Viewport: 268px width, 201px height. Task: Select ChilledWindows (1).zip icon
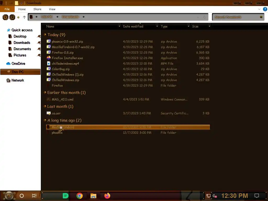[x=49, y=74]
